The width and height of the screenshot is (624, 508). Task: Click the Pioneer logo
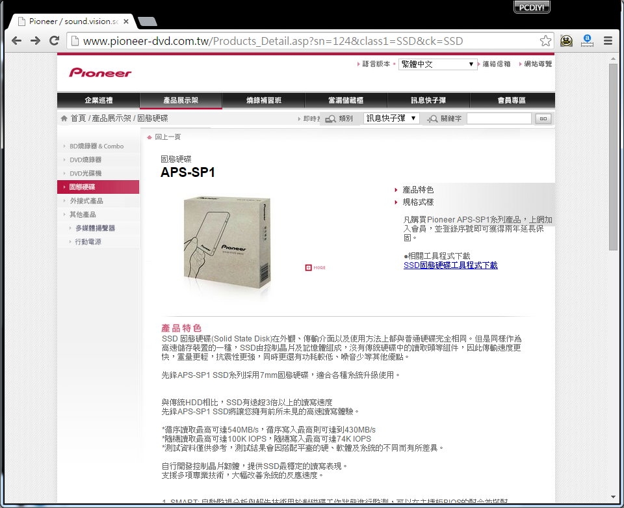coord(100,72)
